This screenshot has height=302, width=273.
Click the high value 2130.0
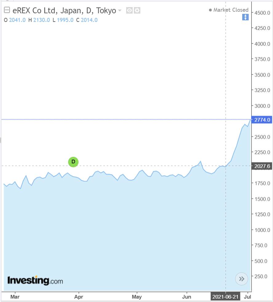pos(42,20)
